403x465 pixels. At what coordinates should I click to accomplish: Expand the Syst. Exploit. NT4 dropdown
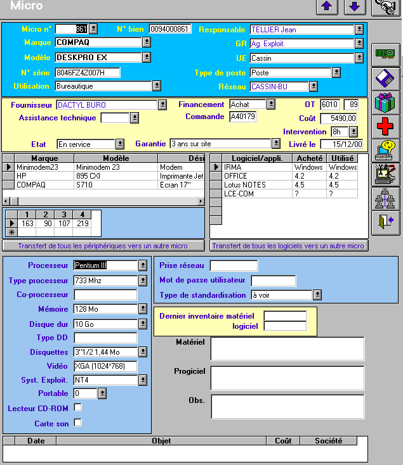pyautogui.click(x=143, y=380)
